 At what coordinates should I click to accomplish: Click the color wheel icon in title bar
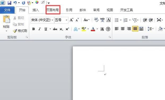pos(37,2)
